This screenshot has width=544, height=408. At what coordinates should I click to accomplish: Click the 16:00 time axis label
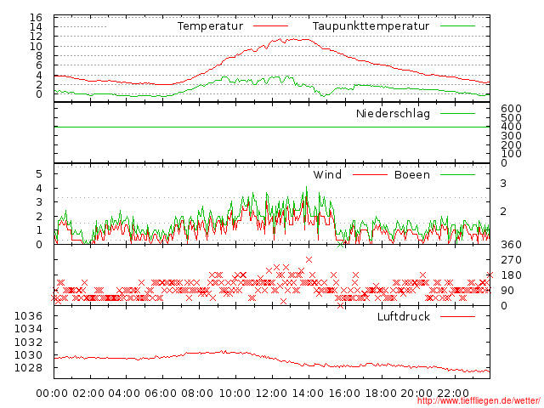pyautogui.click(x=344, y=394)
